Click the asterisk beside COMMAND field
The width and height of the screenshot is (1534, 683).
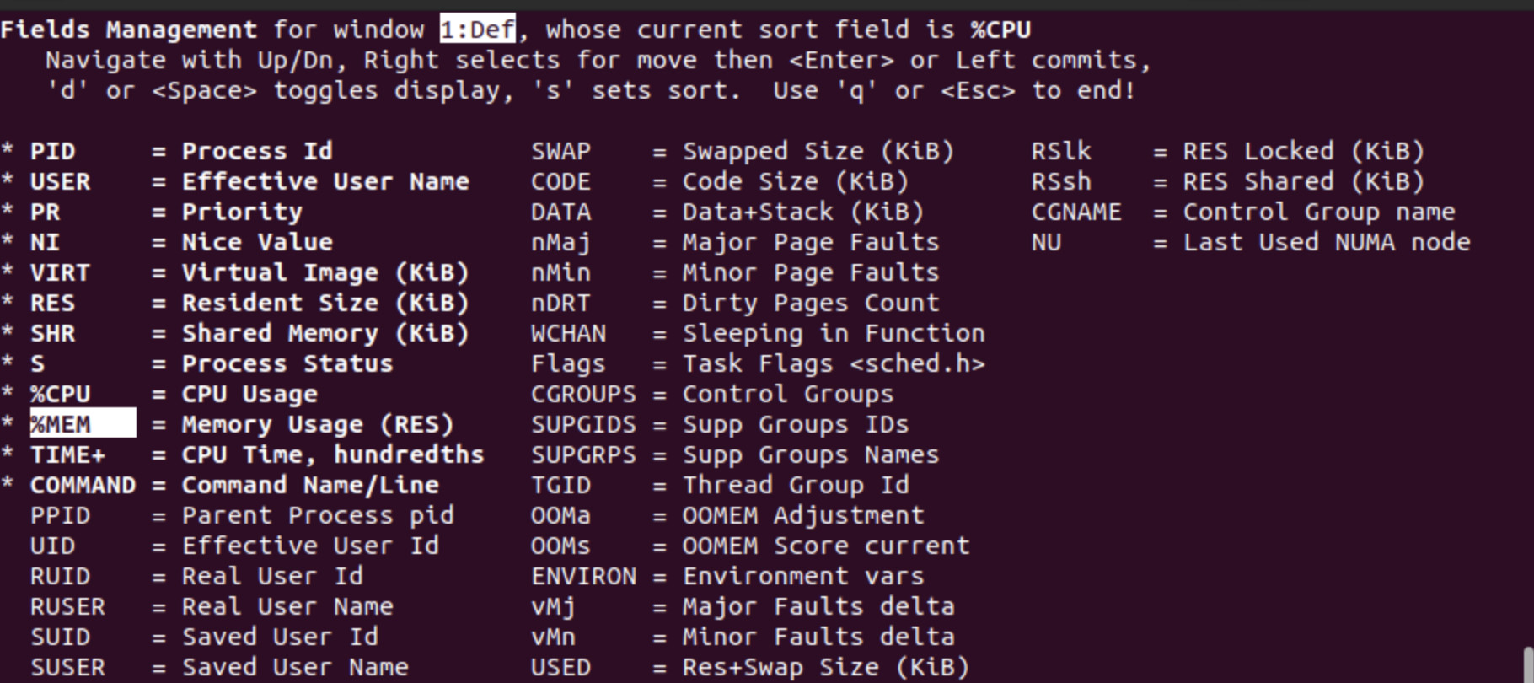point(8,485)
